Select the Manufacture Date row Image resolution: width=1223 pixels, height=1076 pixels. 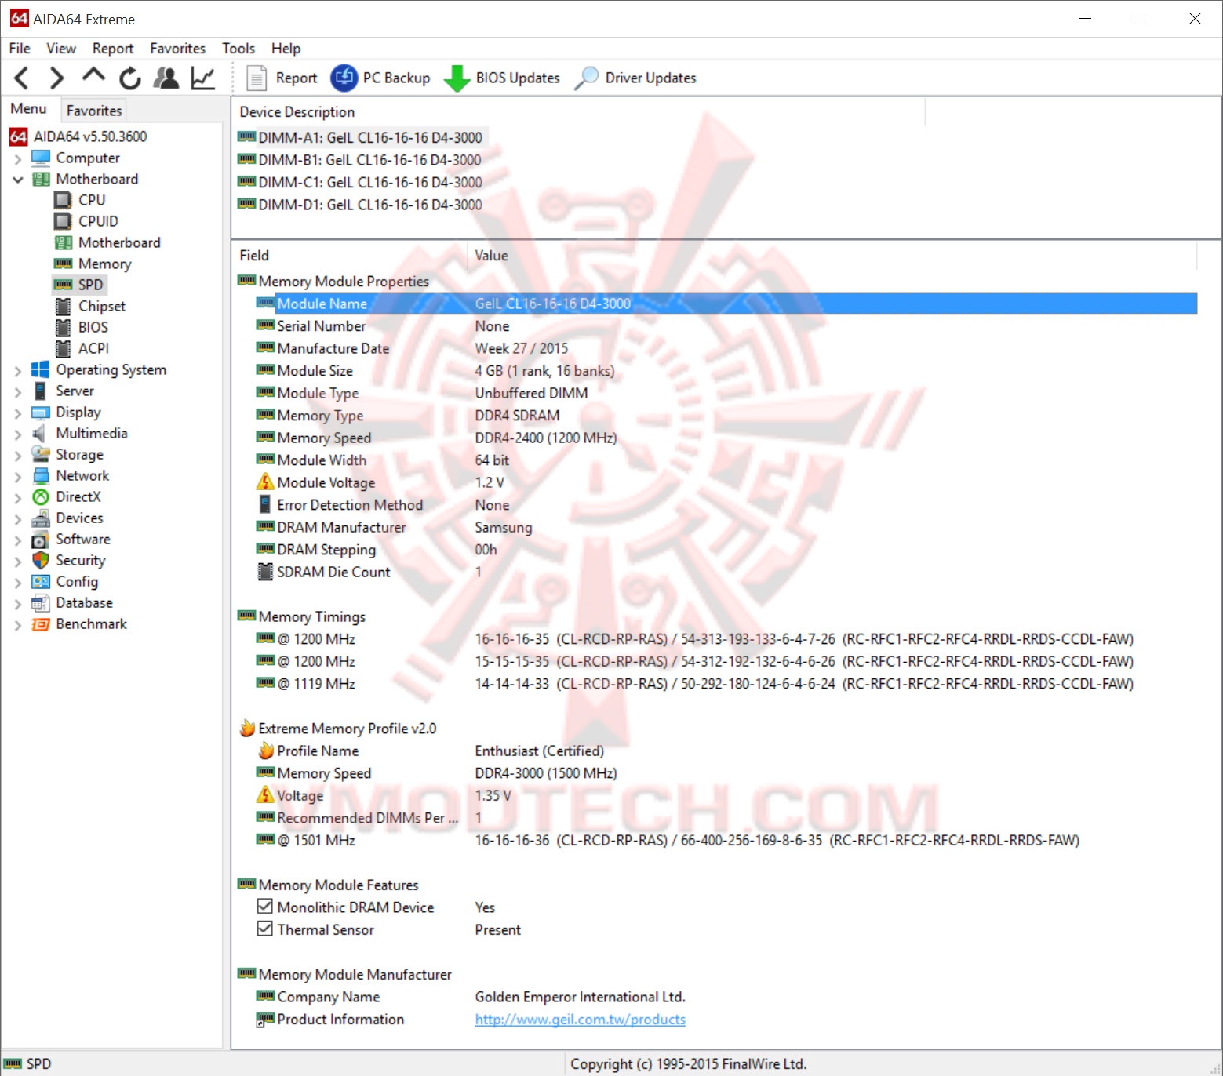click(x=726, y=348)
